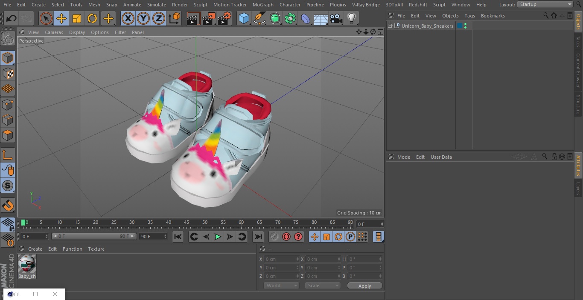Activate the Rotate tool
The width and height of the screenshot is (583, 300).
pos(92,19)
